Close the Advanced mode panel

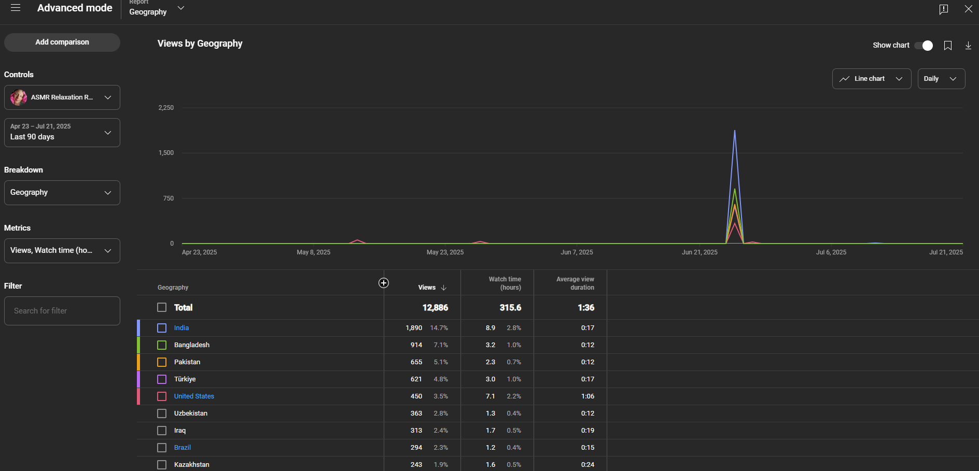[x=968, y=9]
